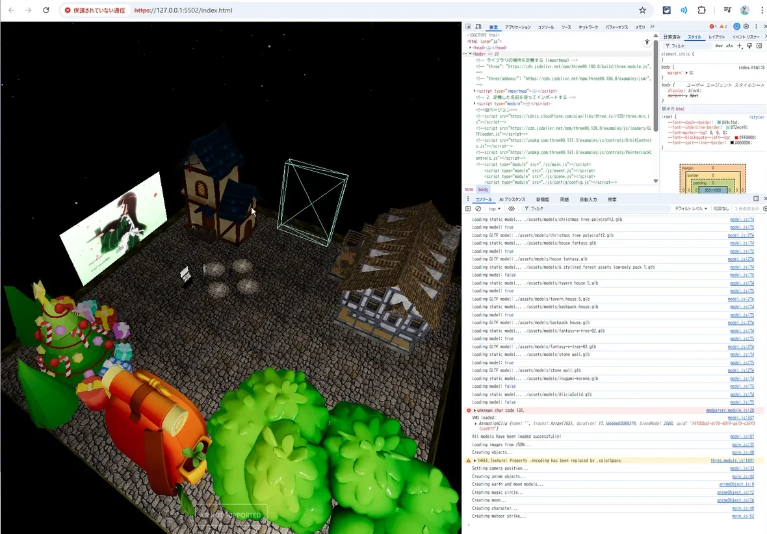This screenshot has height=534, width=767.
Task: Expand the script type="importmap" node
Action: coord(474,91)
